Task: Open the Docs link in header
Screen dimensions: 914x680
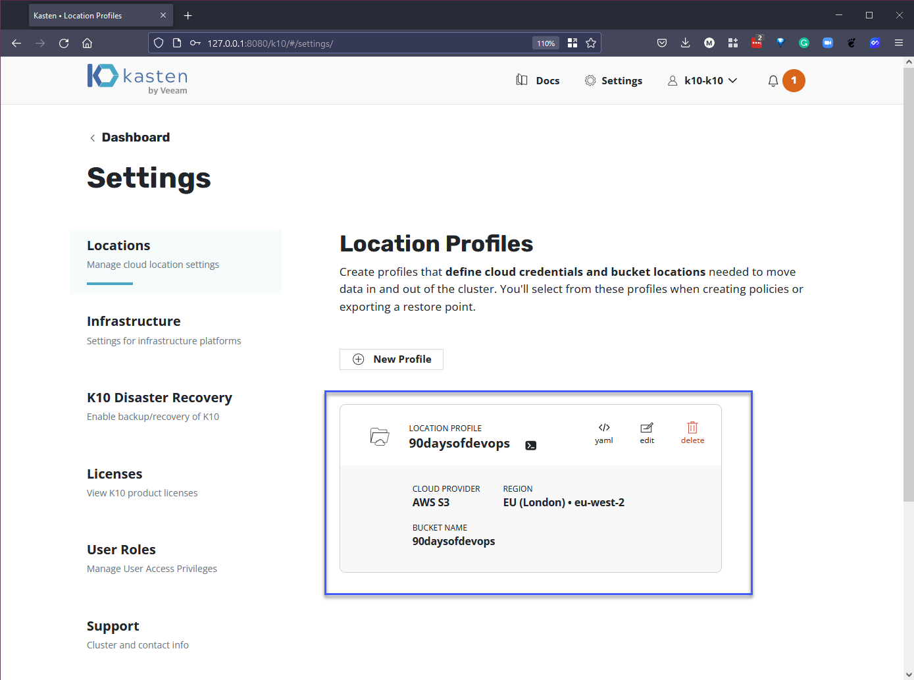Action: click(x=538, y=81)
